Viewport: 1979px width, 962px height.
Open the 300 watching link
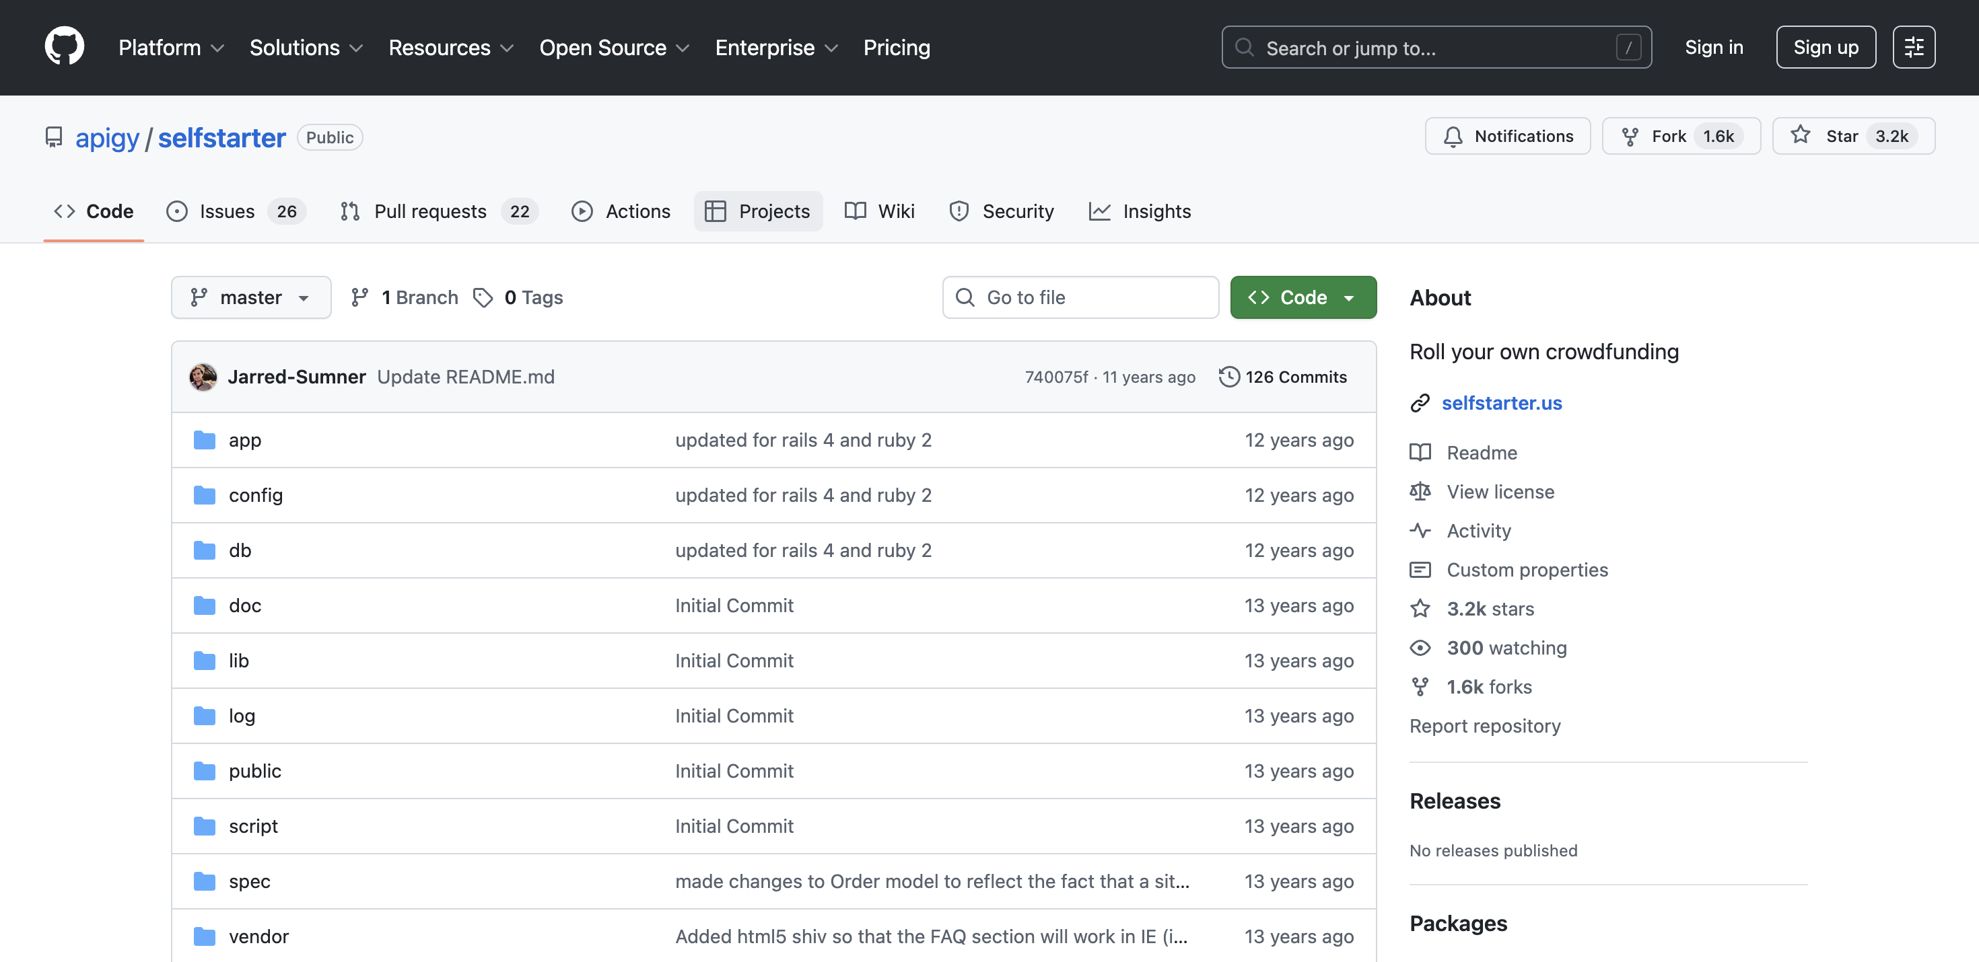pyautogui.click(x=1506, y=648)
